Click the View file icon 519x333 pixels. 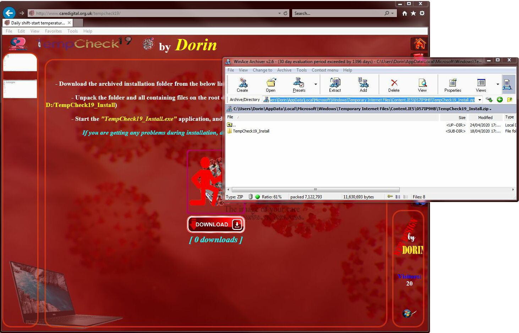coord(422,85)
